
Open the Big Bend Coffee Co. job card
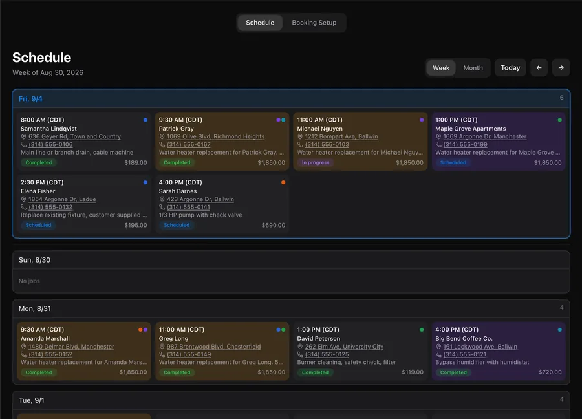pos(499,351)
